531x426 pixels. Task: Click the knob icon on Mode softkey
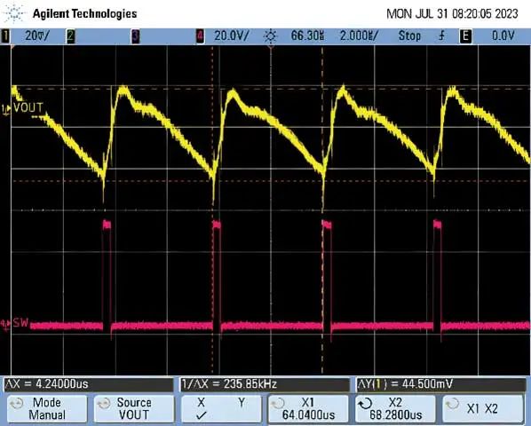click(x=17, y=403)
